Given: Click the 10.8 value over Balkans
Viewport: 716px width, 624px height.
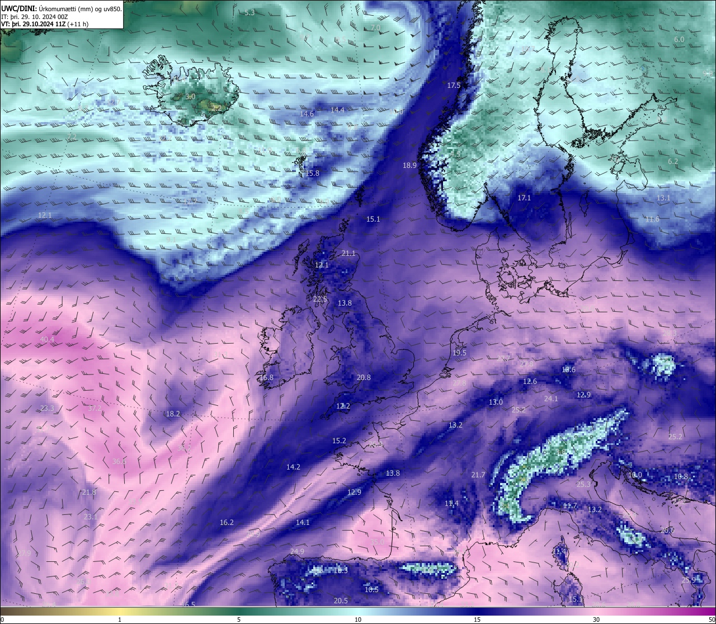Looking at the screenshot, I should tap(681, 477).
